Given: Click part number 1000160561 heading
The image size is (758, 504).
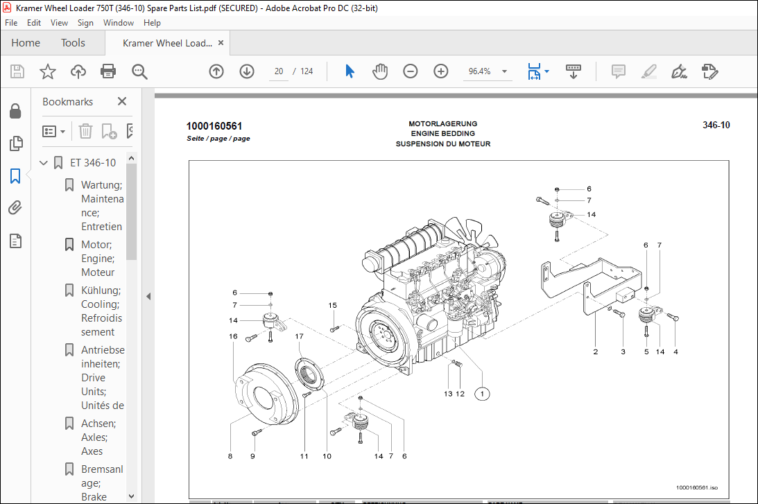Looking at the screenshot, I should 214,126.
